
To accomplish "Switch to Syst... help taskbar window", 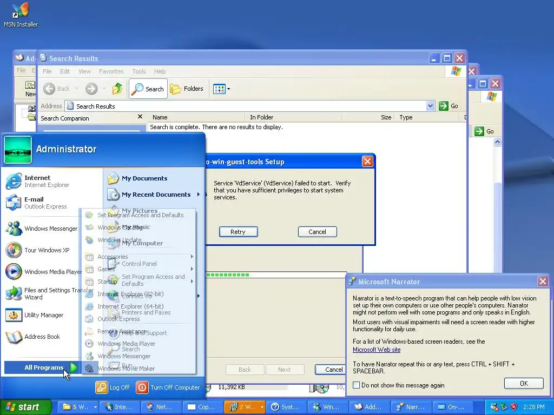I will point(286,407).
